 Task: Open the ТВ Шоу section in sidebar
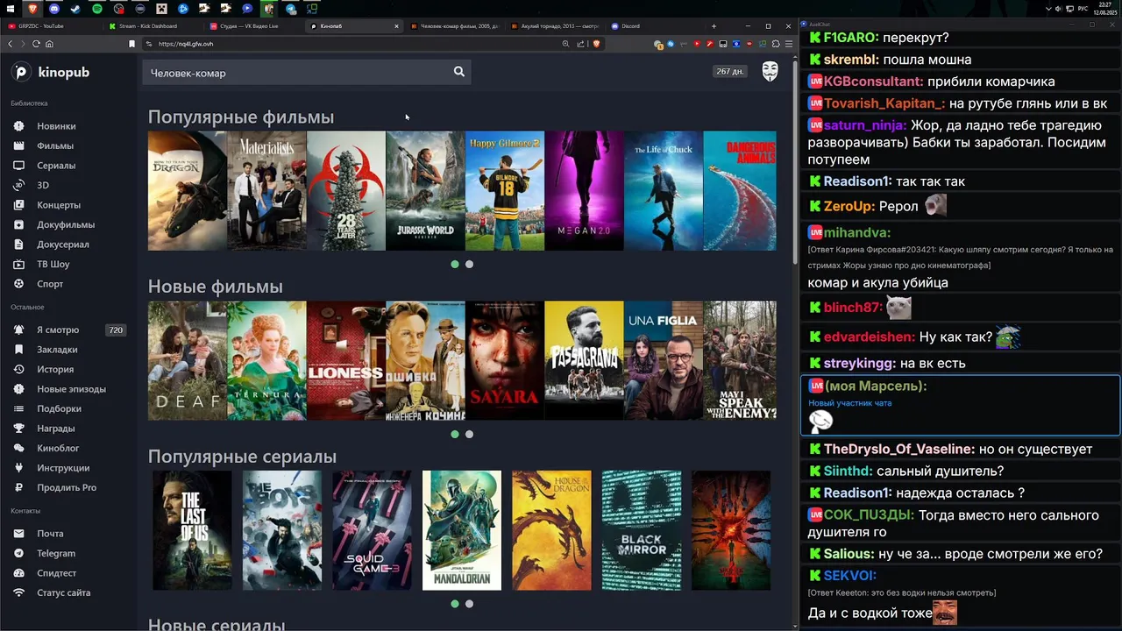[x=53, y=264]
